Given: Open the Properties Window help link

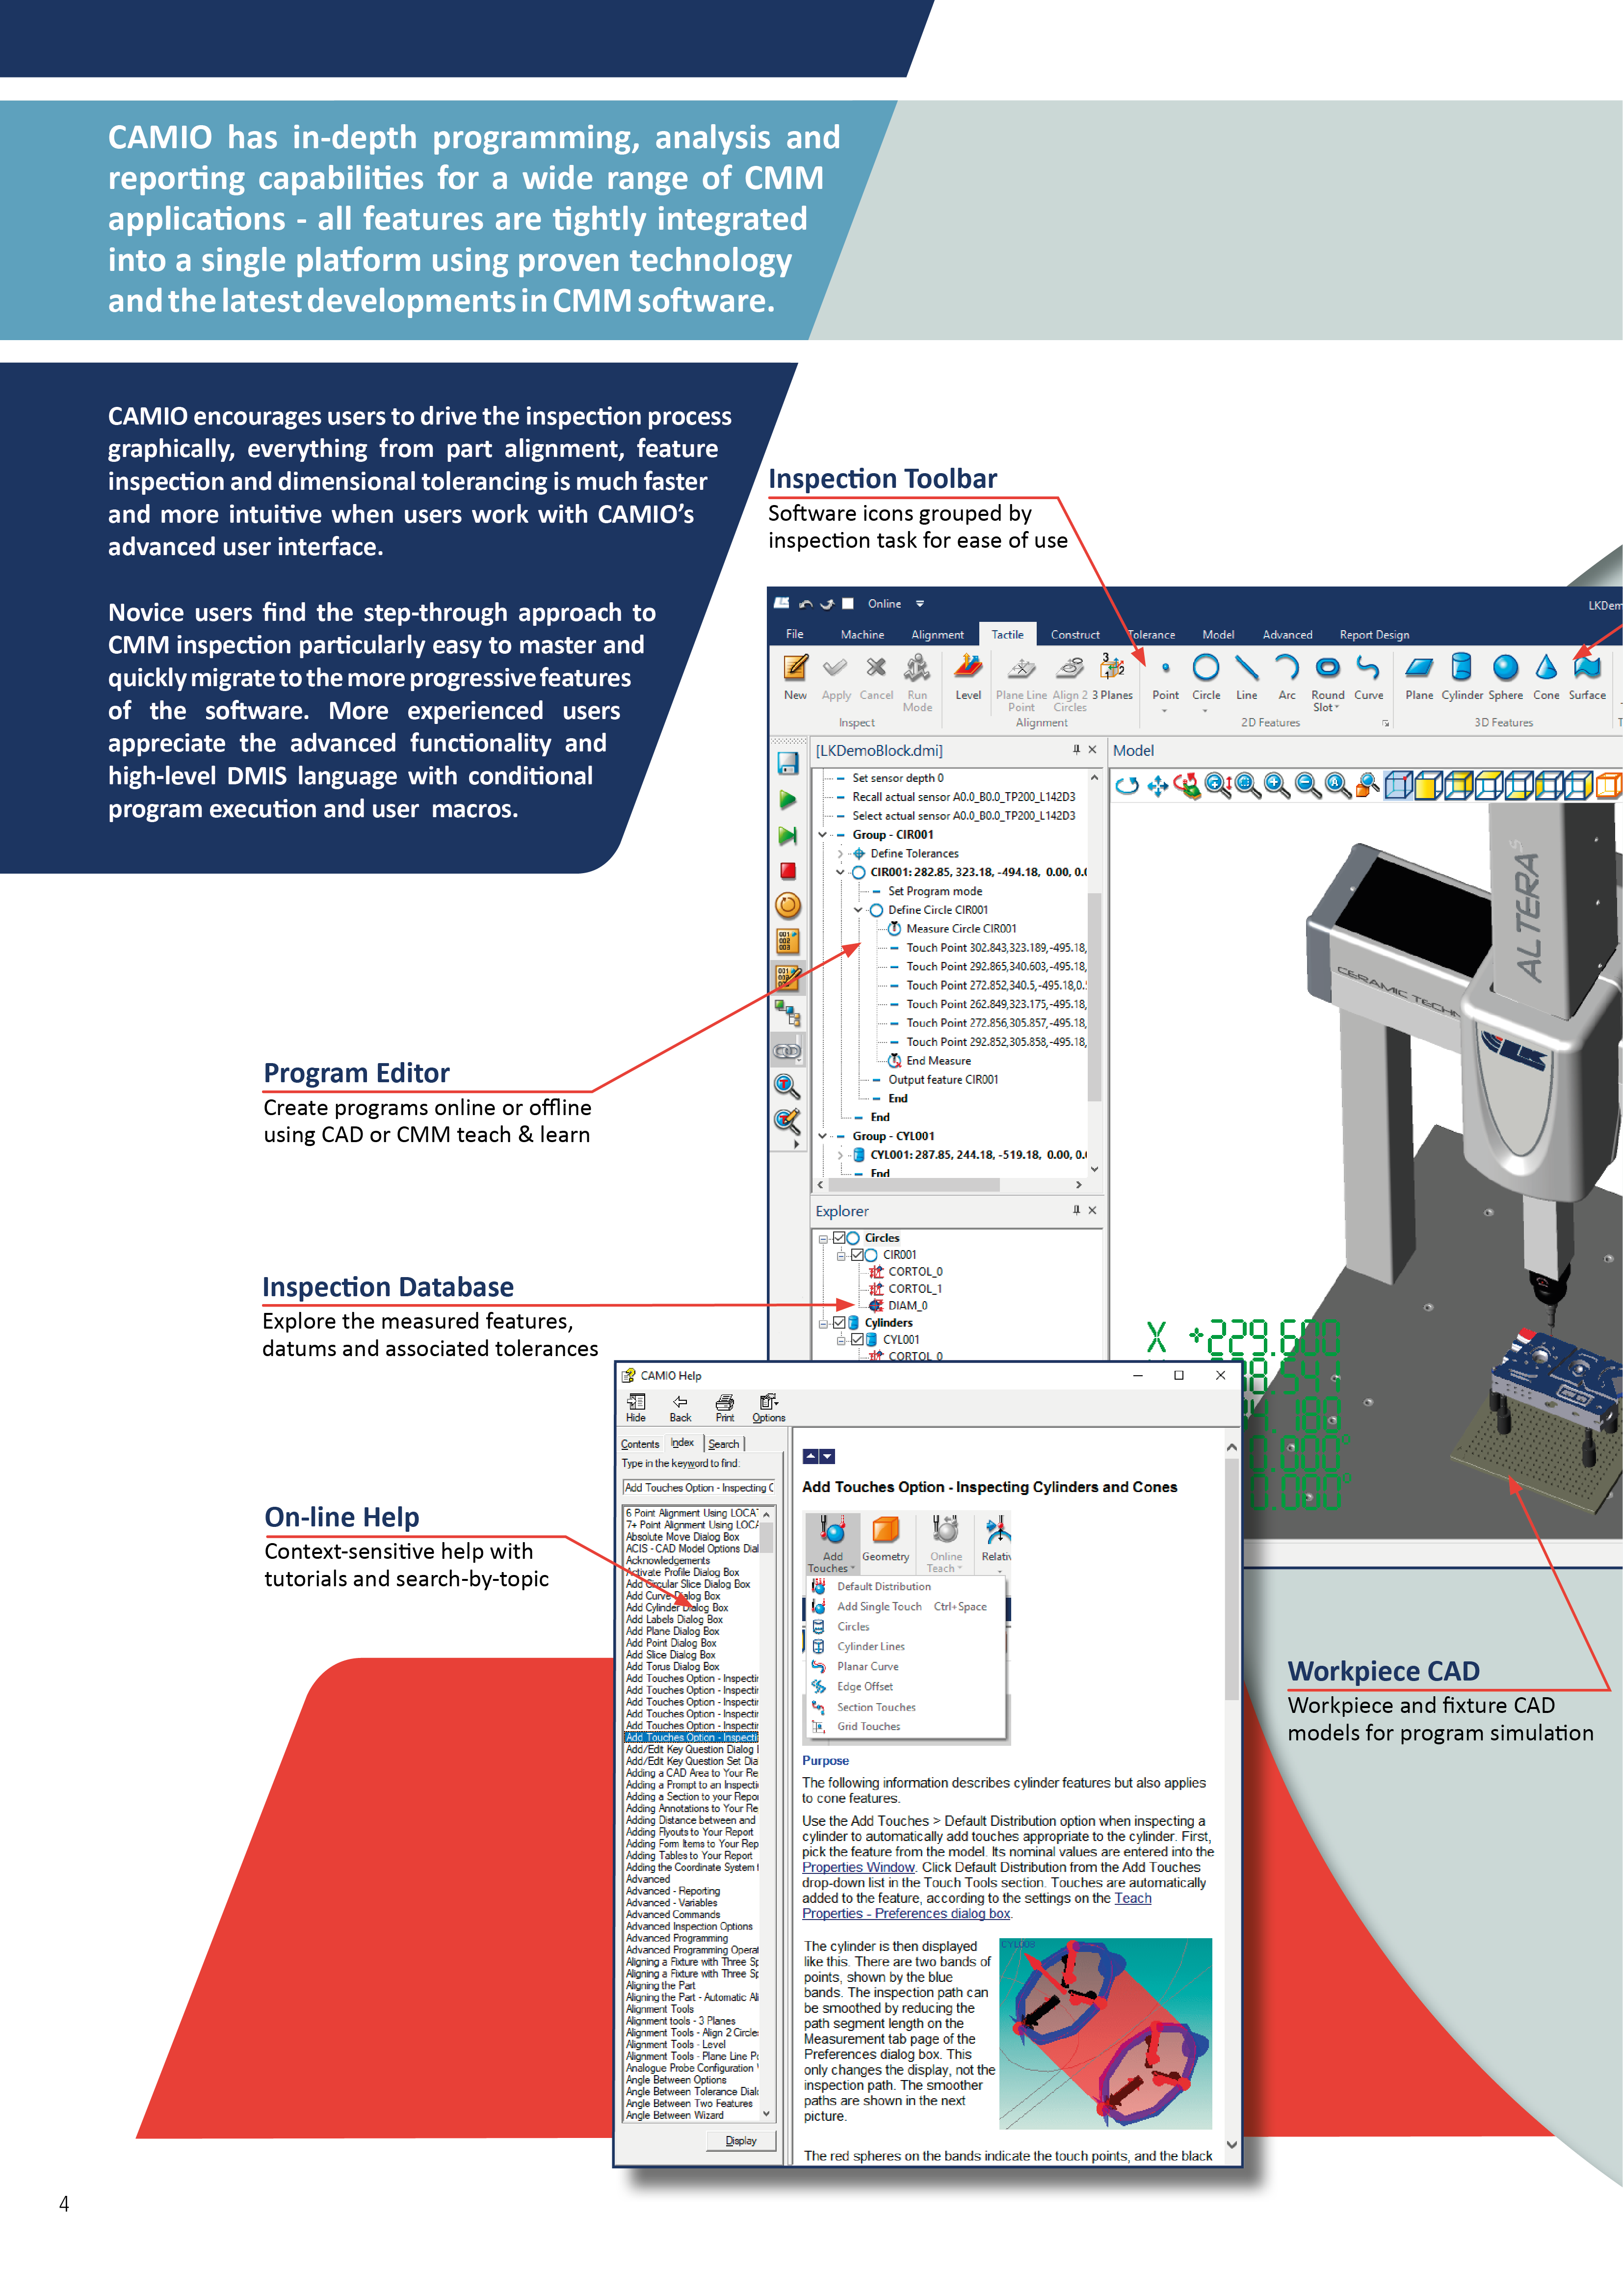Looking at the screenshot, I should (859, 1867).
